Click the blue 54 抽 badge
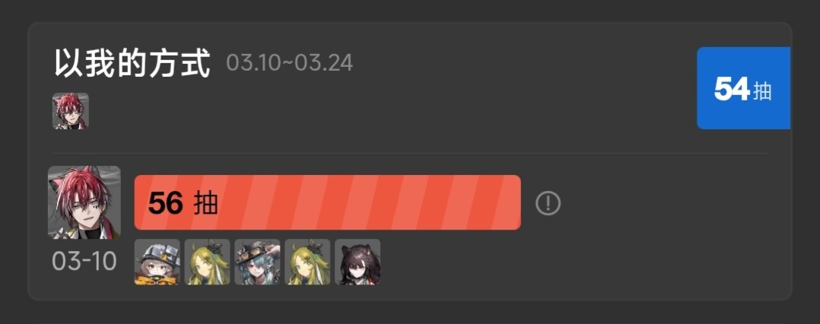820x324 pixels. tap(743, 87)
